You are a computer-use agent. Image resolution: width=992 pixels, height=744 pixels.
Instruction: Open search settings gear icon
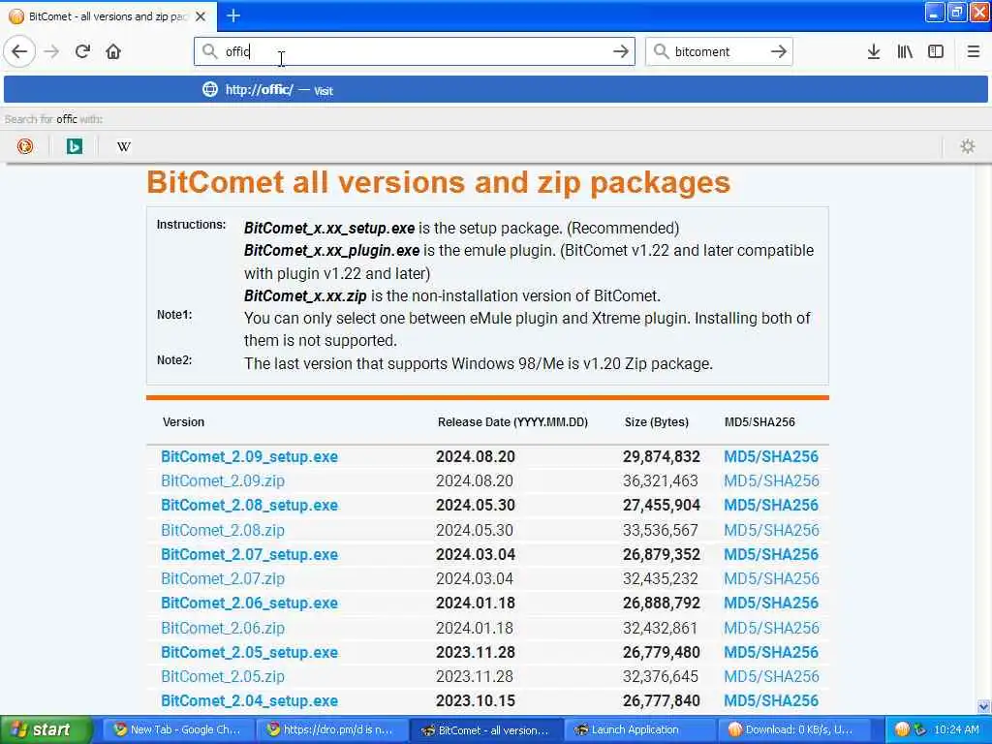(x=968, y=146)
